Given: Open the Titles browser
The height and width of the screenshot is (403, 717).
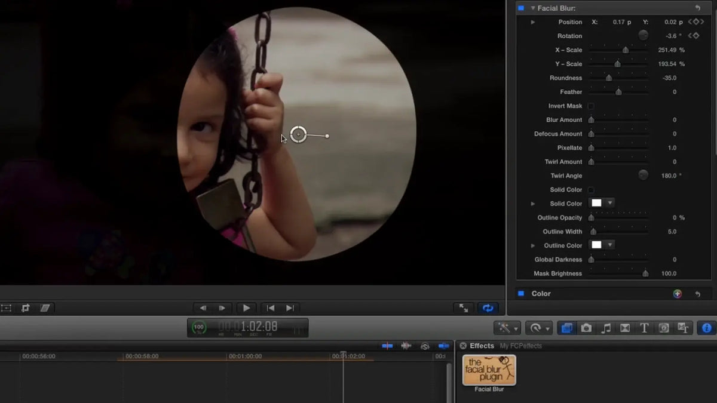Looking at the screenshot, I should point(644,328).
